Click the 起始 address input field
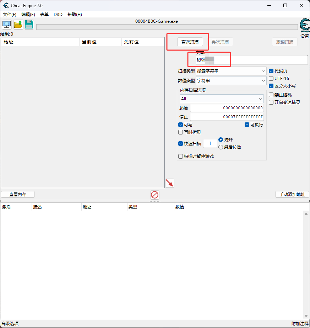 227,108
